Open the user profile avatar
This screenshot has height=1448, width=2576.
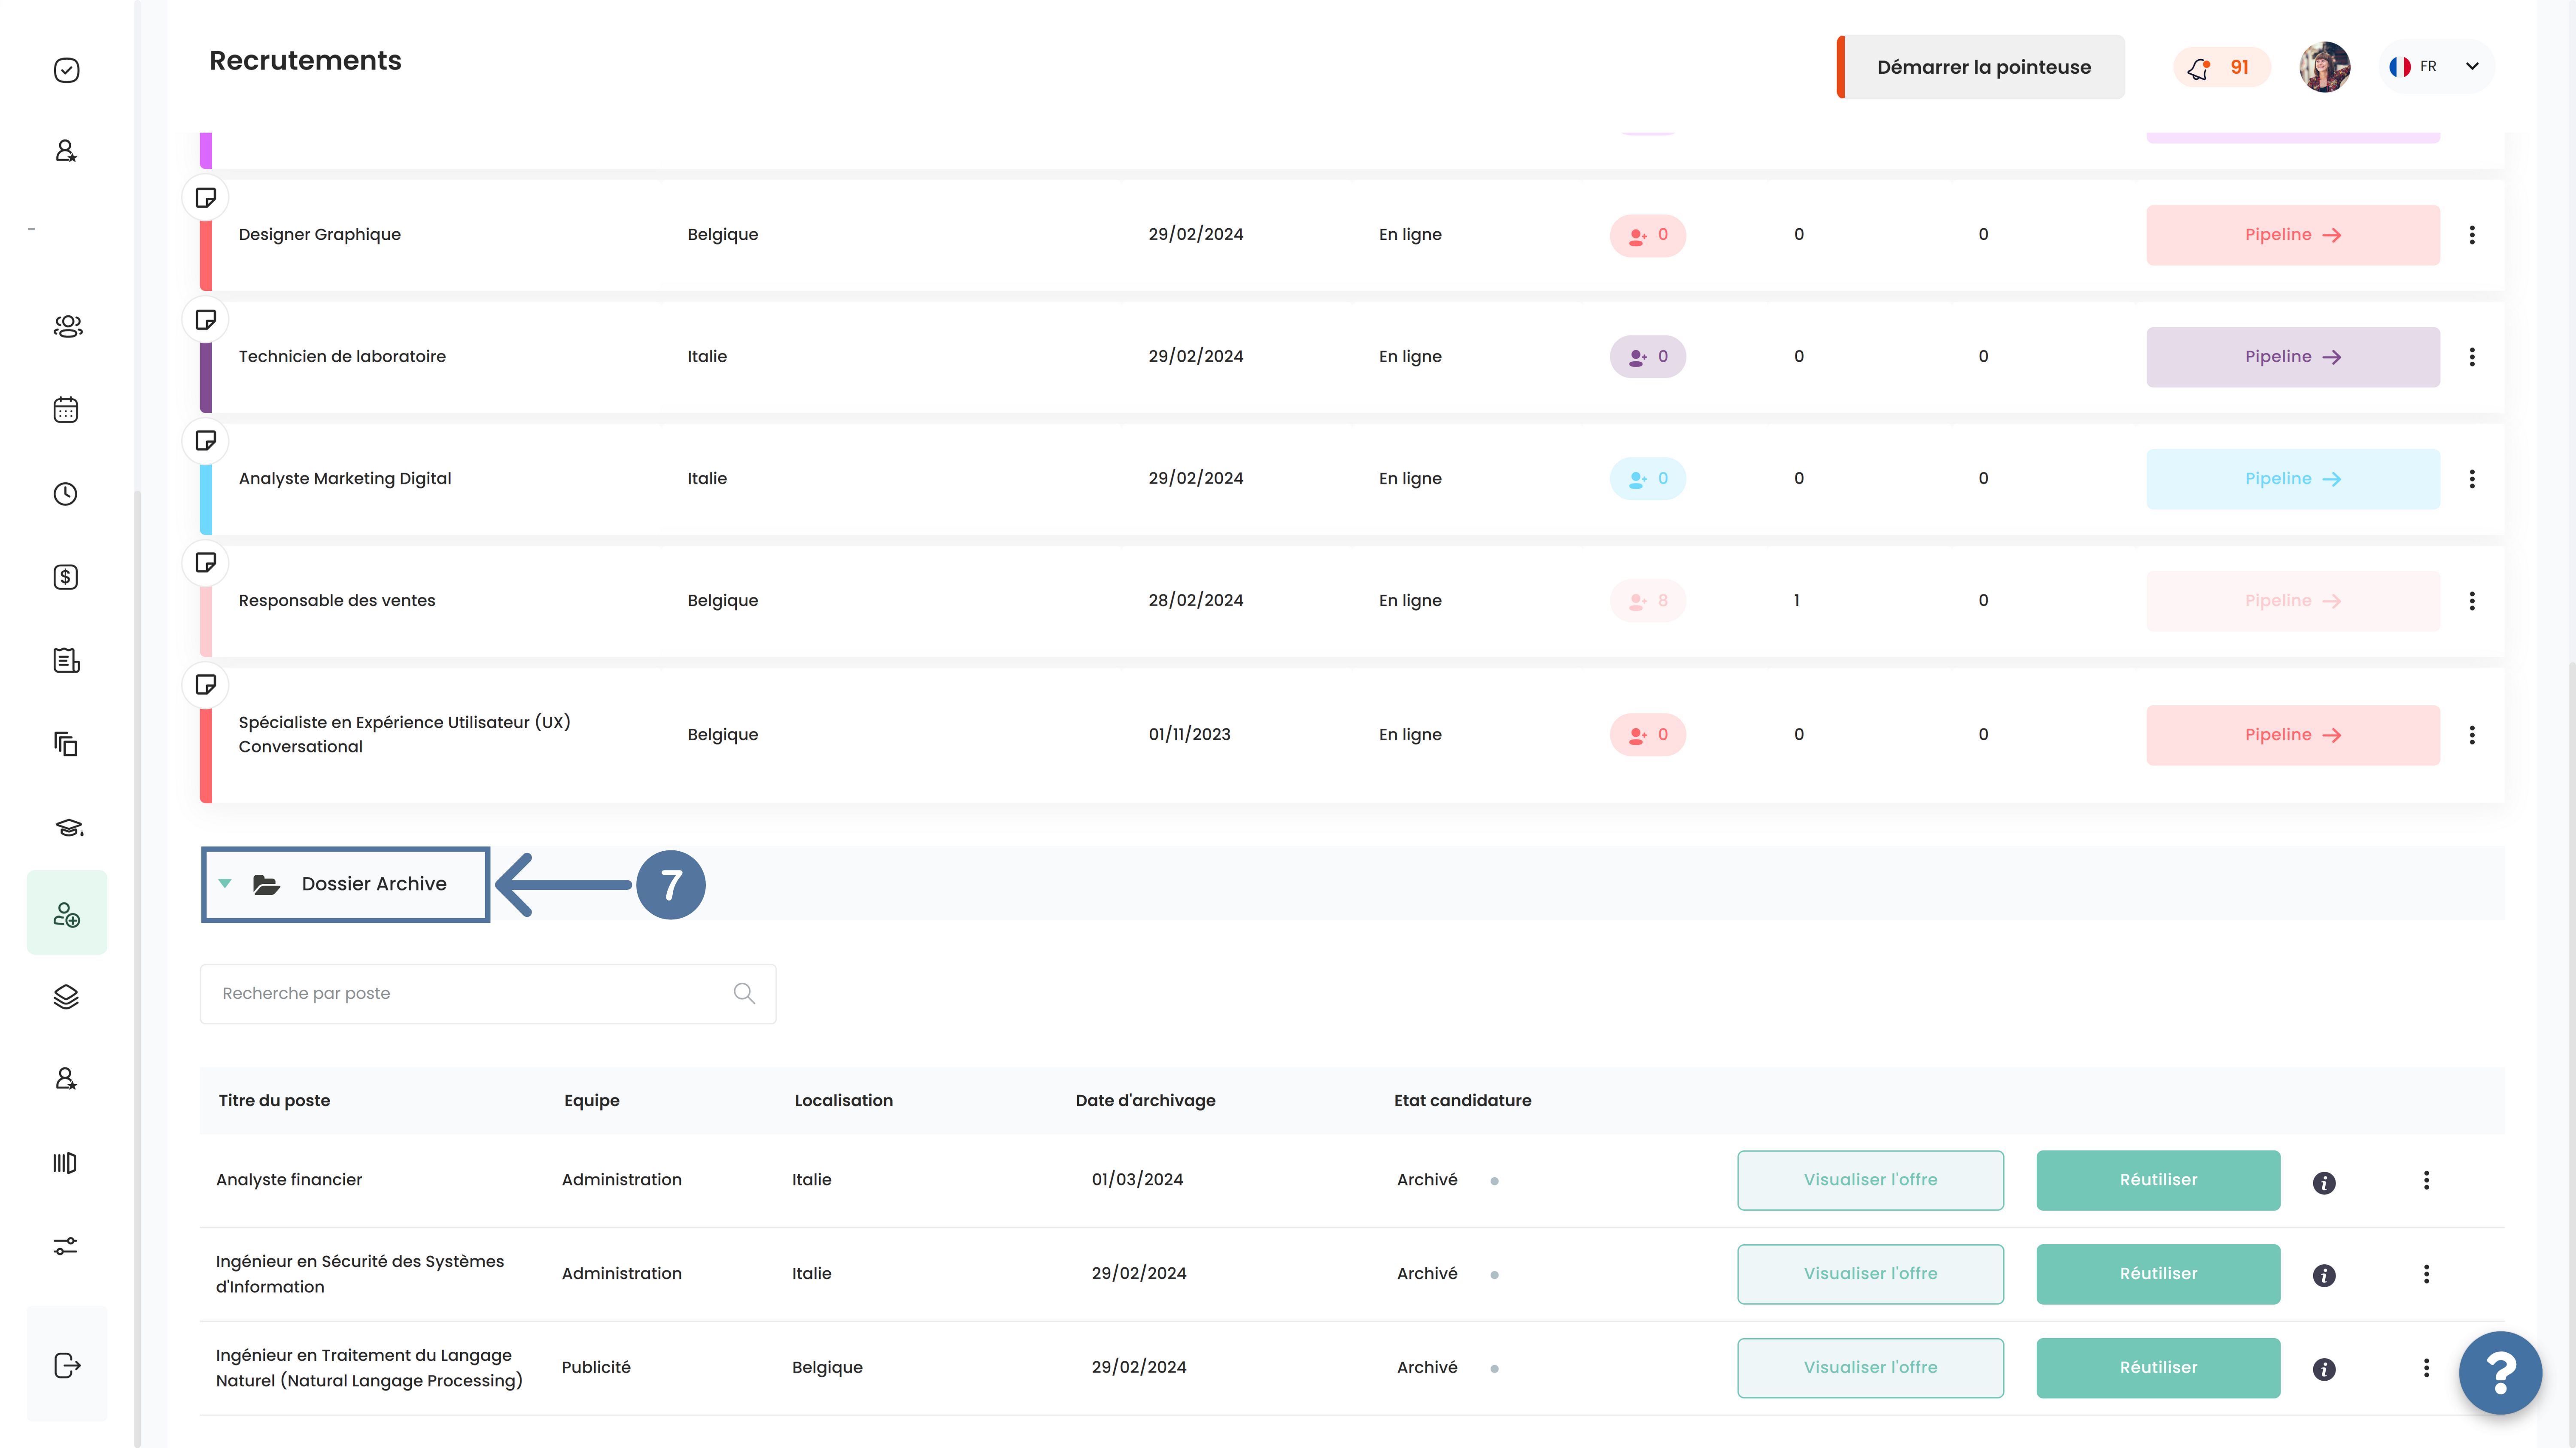tap(2324, 67)
